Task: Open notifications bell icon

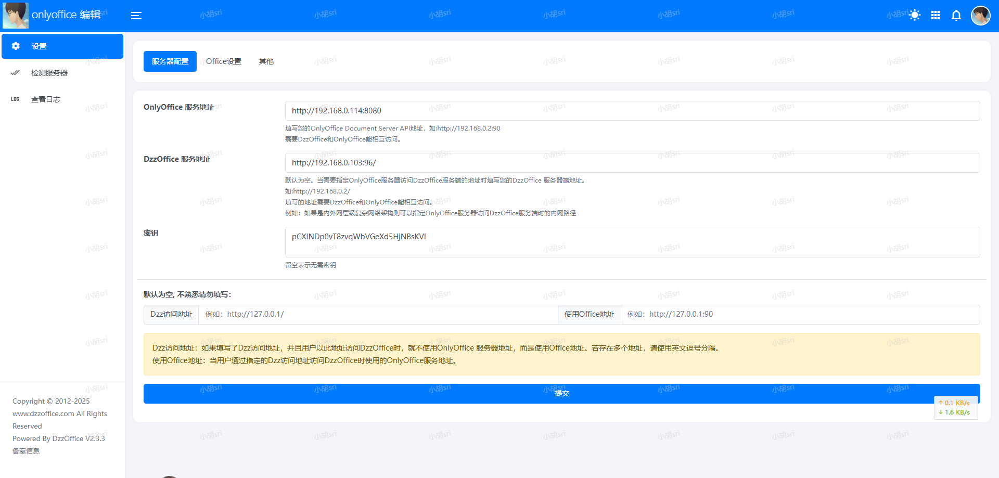Action: pos(956,16)
